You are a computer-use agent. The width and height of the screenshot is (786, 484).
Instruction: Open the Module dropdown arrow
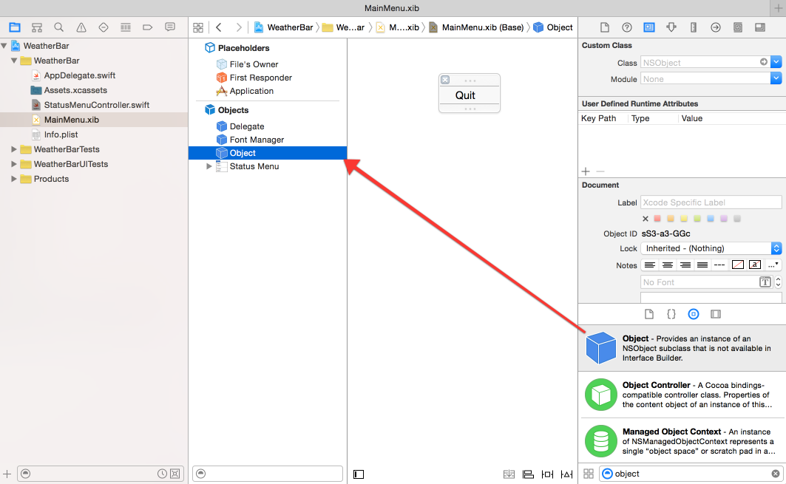[x=776, y=78]
